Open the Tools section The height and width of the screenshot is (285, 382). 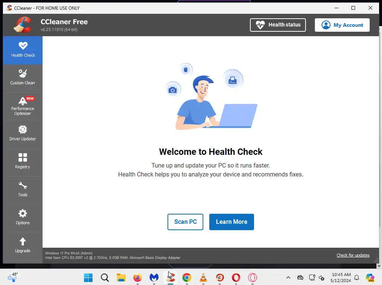point(23,190)
